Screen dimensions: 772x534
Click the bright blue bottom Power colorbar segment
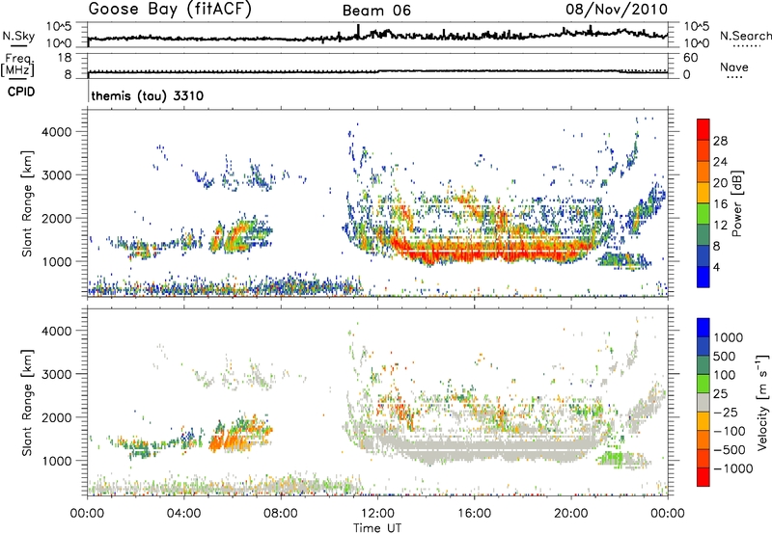click(703, 277)
